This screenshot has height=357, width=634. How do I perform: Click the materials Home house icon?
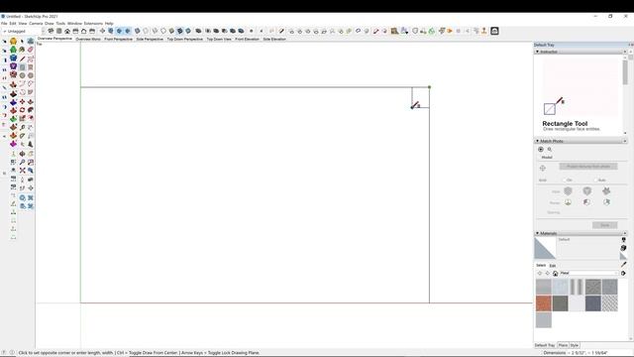coord(555,274)
